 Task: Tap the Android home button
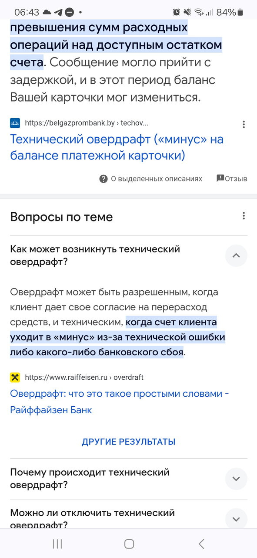(x=129, y=544)
